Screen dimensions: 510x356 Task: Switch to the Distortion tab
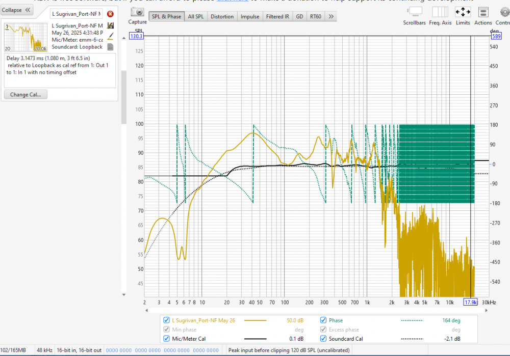pyautogui.click(x=222, y=16)
